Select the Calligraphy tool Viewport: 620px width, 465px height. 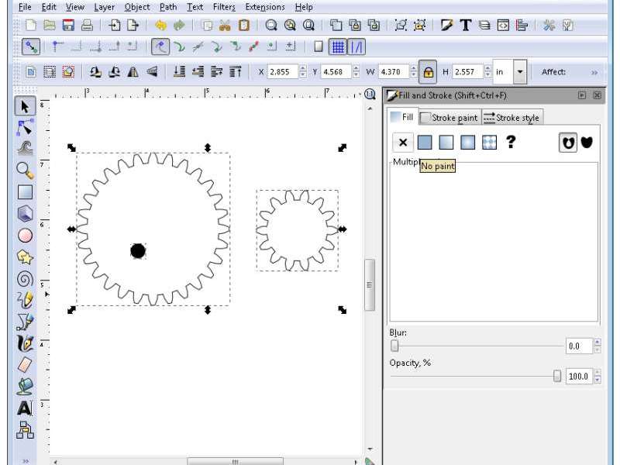pos(25,343)
